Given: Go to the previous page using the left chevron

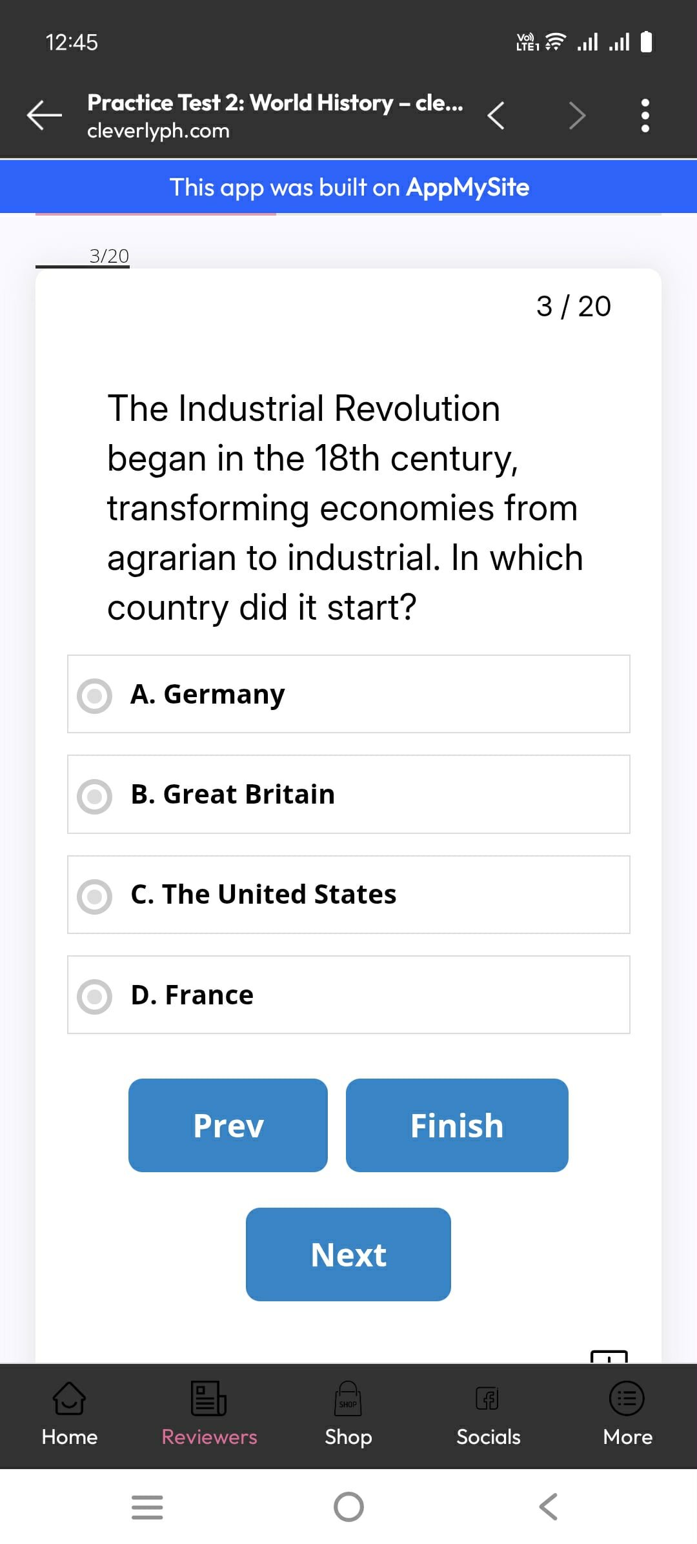Looking at the screenshot, I should click(496, 116).
